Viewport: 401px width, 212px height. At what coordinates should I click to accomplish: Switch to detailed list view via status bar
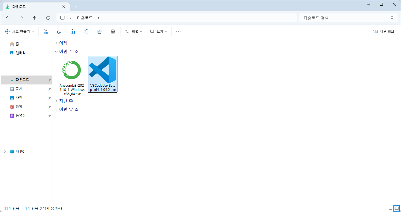390,208
